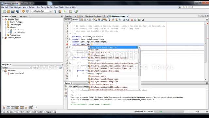
Task: Click the Open Project toolbar icon
Action: point(13,11)
